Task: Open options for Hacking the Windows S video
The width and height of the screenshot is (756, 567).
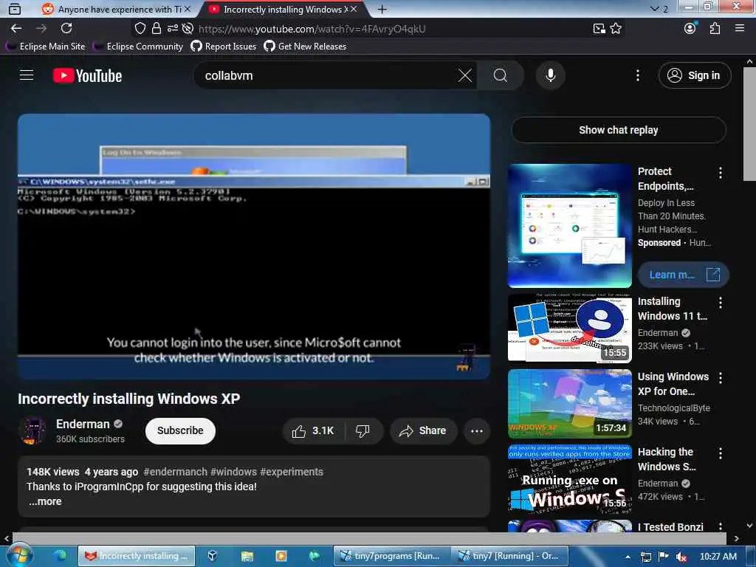Action: pyautogui.click(x=721, y=453)
